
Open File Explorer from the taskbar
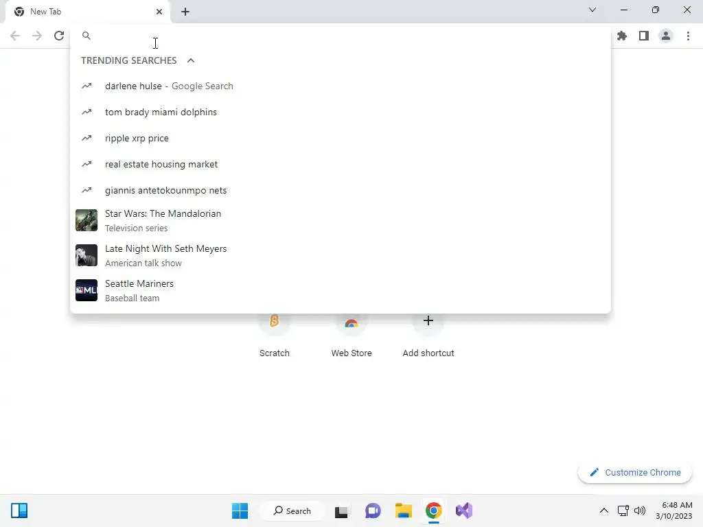click(x=403, y=511)
